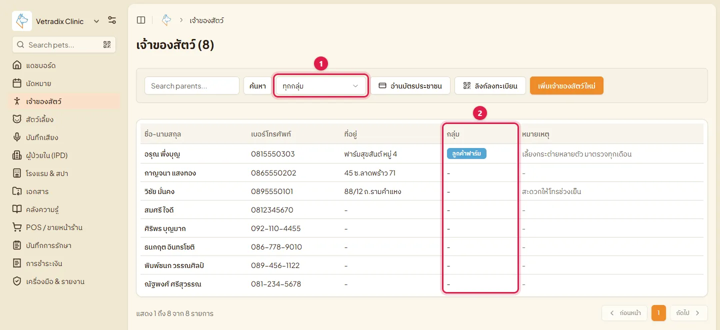720x330 pixels.
Task: Click address ฟาร์มสุขสันต์ หมู่ 4
Action: click(x=371, y=154)
